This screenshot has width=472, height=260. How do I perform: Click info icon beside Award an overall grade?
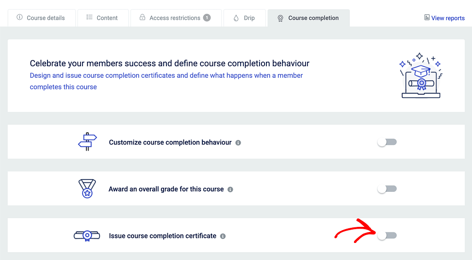[x=230, y=189]
